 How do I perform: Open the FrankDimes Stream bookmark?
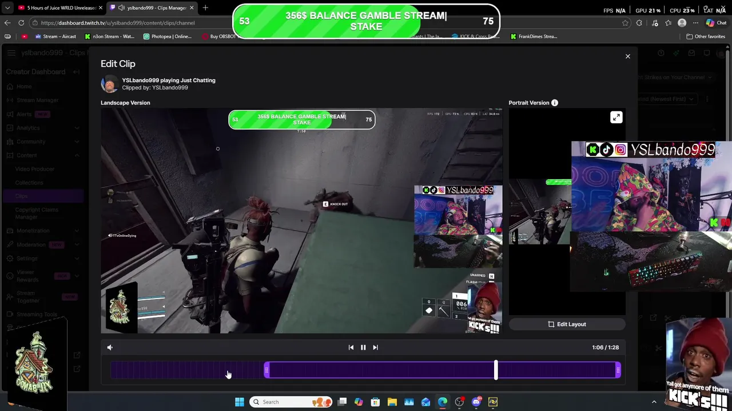(534, 37)
